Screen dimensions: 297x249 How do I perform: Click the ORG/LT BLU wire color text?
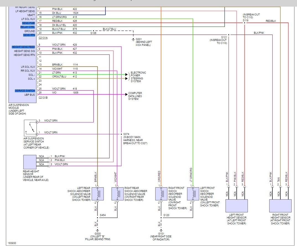click(x=59, y=77)
